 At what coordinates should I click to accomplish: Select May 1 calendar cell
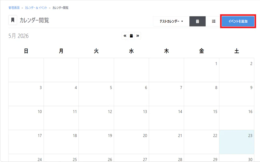pyautogui.click(x=201, y=70)
